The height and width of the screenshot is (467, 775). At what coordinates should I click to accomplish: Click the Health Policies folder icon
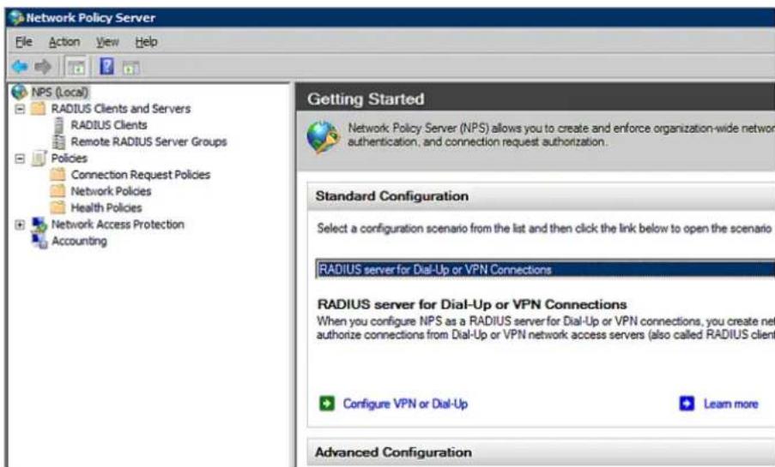tap(58, 207)
